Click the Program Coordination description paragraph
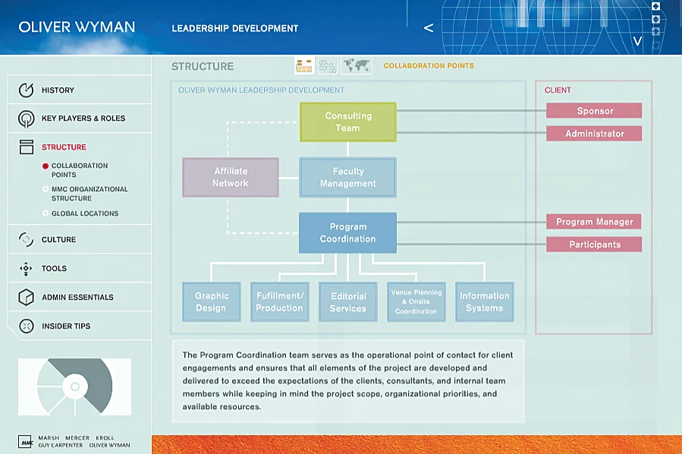Image resolution: width=682 pixels, height=454 pixels. coord(348,381)
